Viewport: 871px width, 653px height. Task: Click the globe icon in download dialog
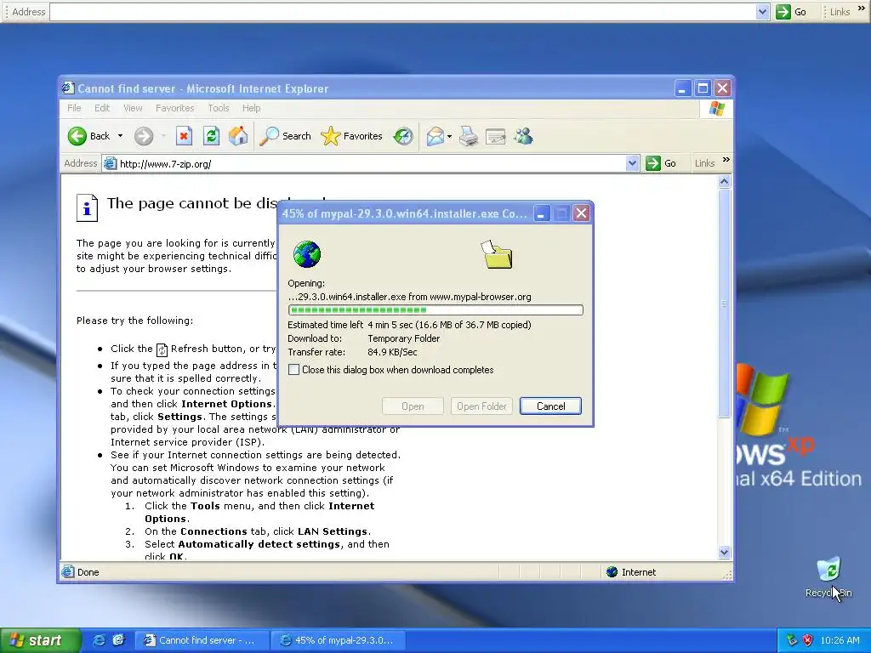306,254
